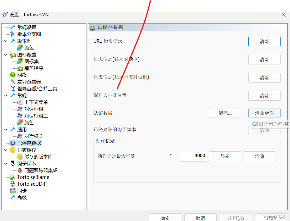The image size is (290, 221).
Task: Click the window icon beside 对话框组一
Action: point(20,109)
